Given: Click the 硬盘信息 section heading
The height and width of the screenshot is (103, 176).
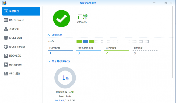Looking at the screenshot, I should pos(57,35).
